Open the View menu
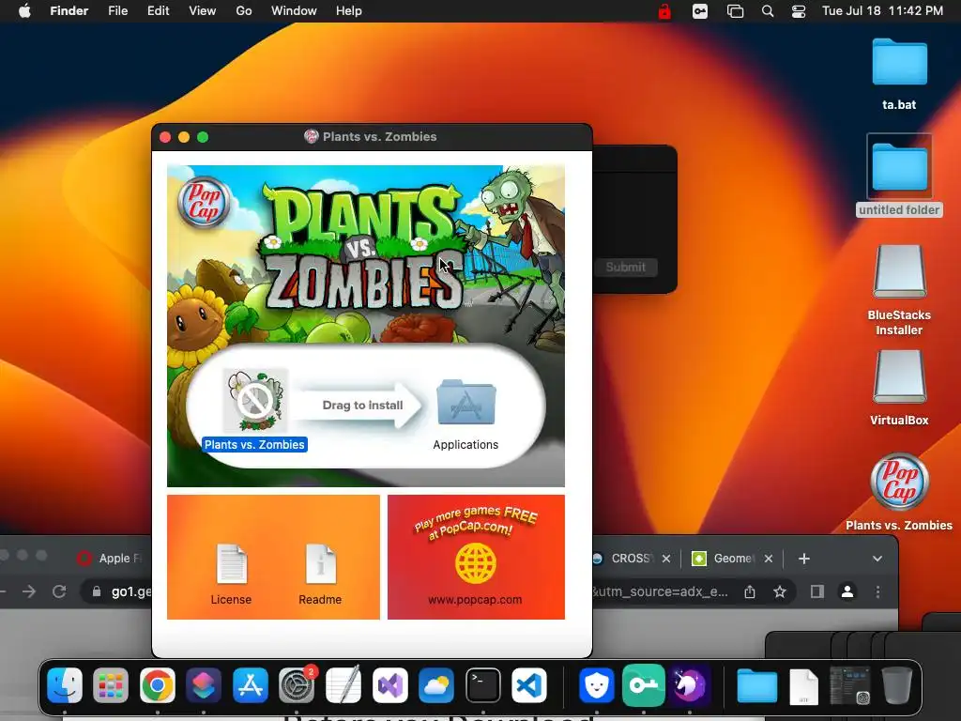 click(x=203, y=11)
